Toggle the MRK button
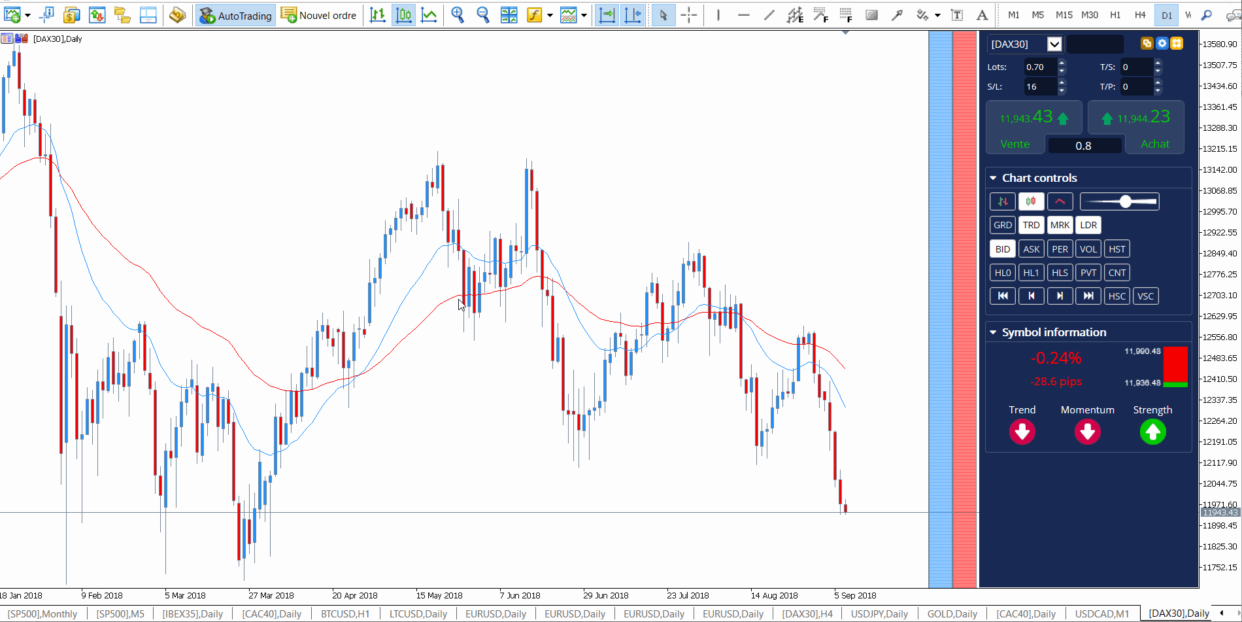Screen dimensions: 1242x622 pos(1060,225)
